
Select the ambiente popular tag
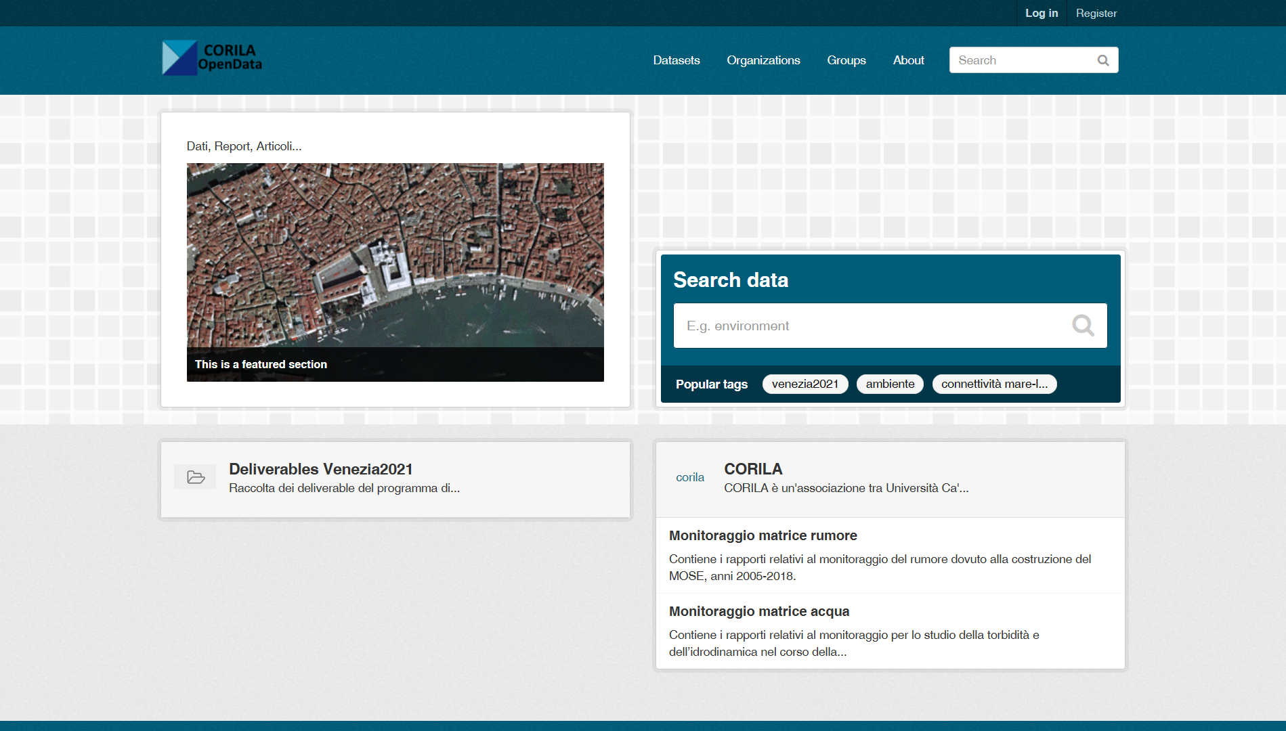point(890,384)
